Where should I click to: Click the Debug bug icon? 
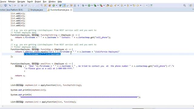[x=83, y=5]
